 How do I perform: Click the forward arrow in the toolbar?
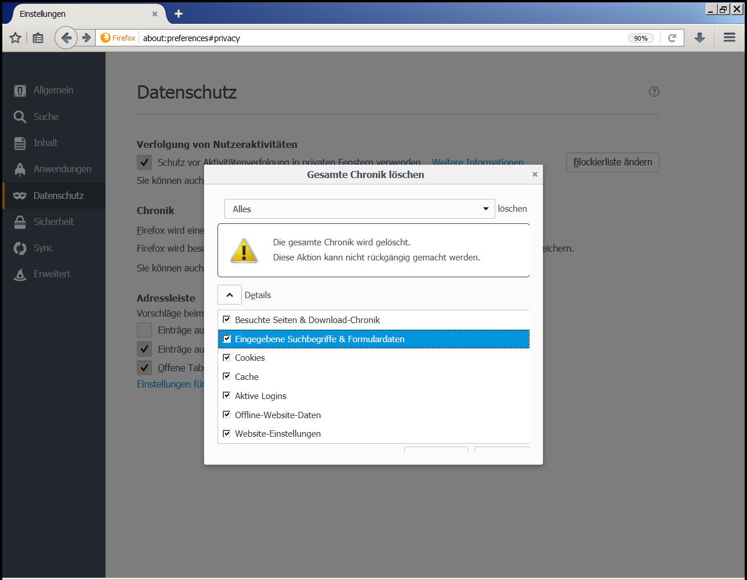pos(86,38)
